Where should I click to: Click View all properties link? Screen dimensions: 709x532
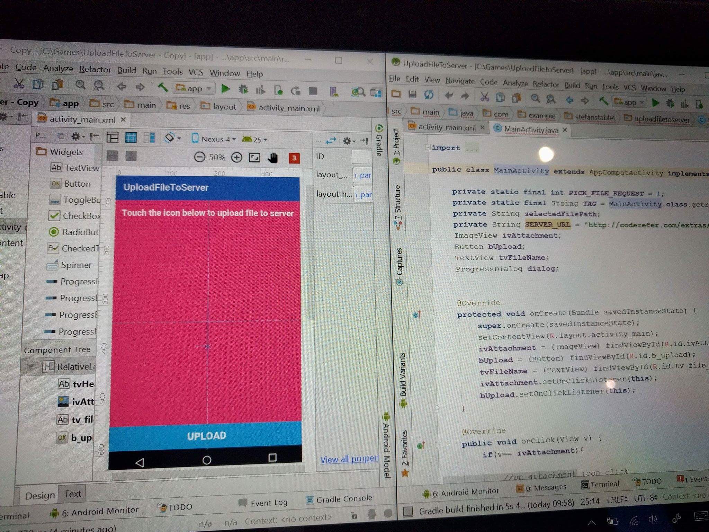pyautogui.click(x=349, y=459)
